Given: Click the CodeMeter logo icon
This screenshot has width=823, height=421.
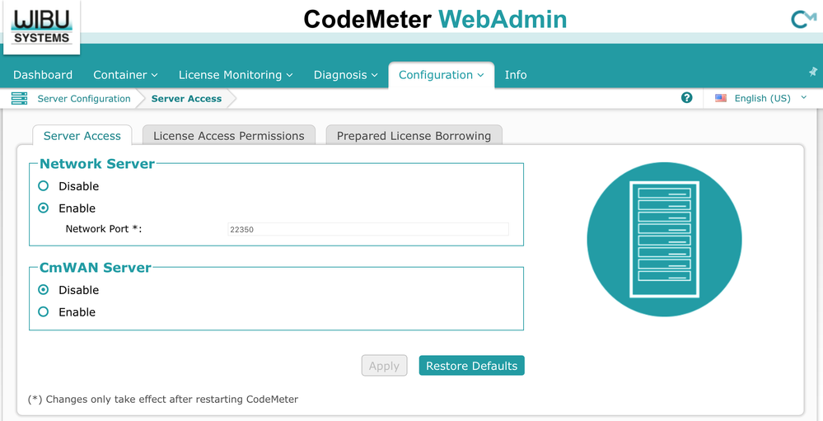Looking at the screenshot, I should click(x=802, y=19).
